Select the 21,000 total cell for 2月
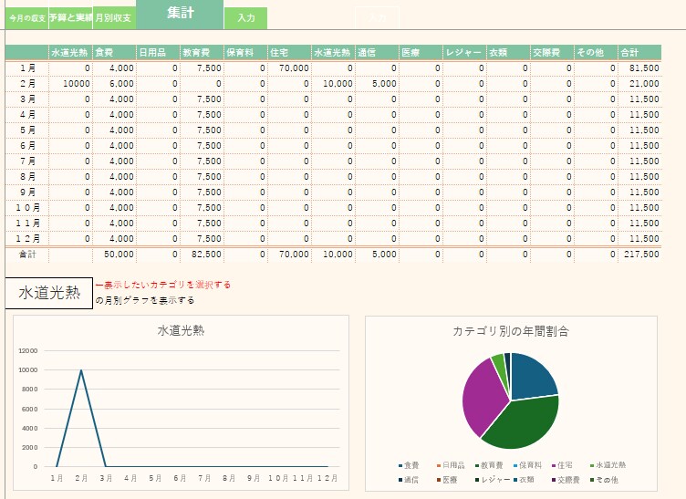Image resolution: width=686 pixels, height=499 pixels. 639,84
